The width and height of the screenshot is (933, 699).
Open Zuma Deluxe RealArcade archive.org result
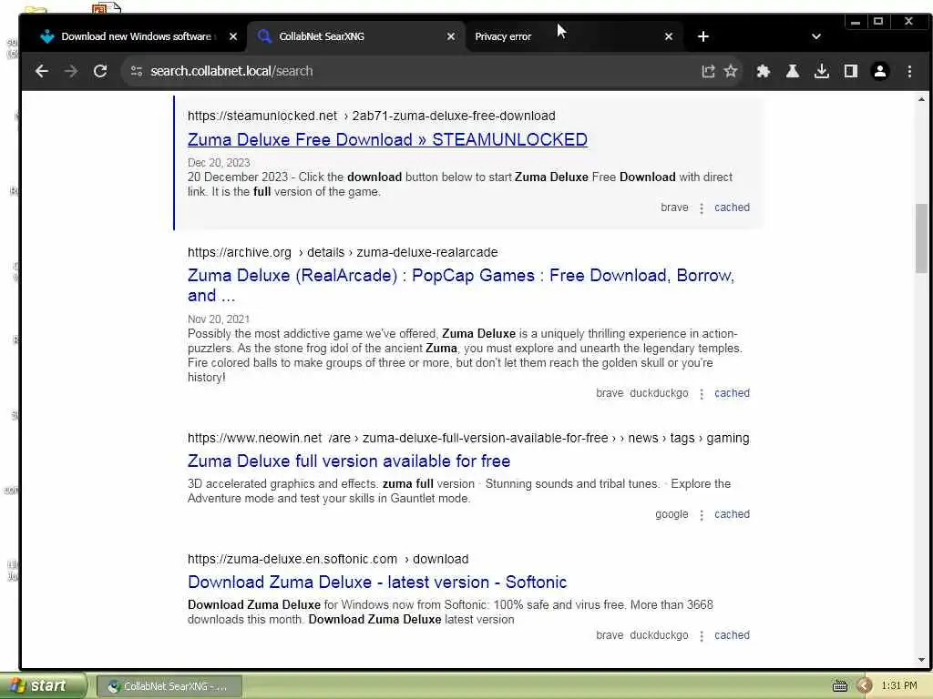461,285
